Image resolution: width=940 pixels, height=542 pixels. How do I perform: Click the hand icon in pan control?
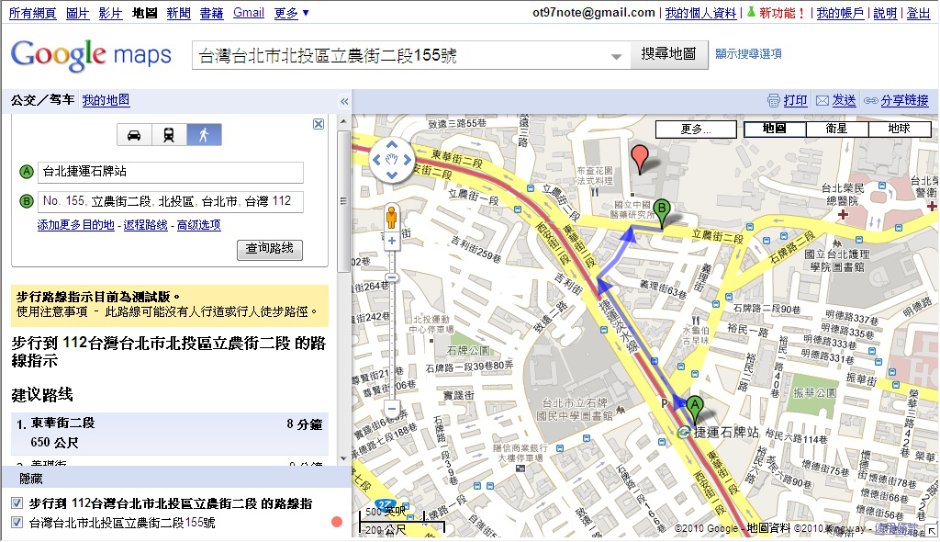click(391, 160)
